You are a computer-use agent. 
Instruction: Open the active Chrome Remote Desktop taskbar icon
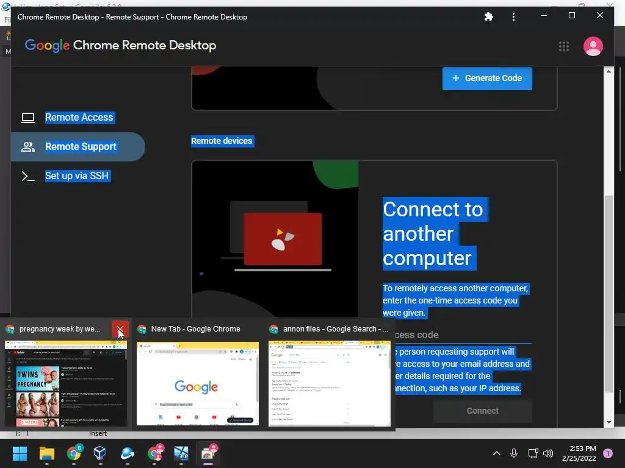click(208, 453)
